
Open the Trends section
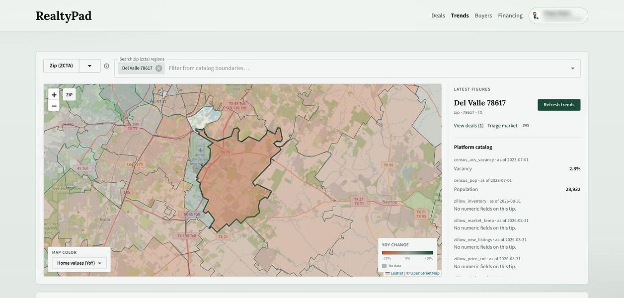point(460,16)
